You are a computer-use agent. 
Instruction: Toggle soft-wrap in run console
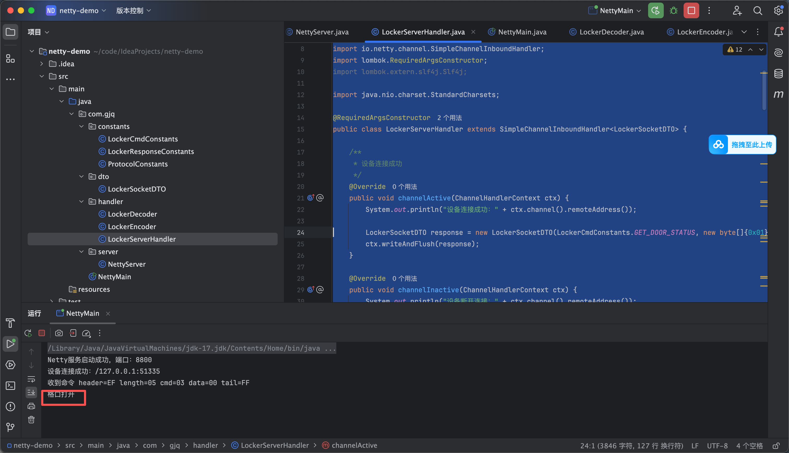[x=31, y=379]
